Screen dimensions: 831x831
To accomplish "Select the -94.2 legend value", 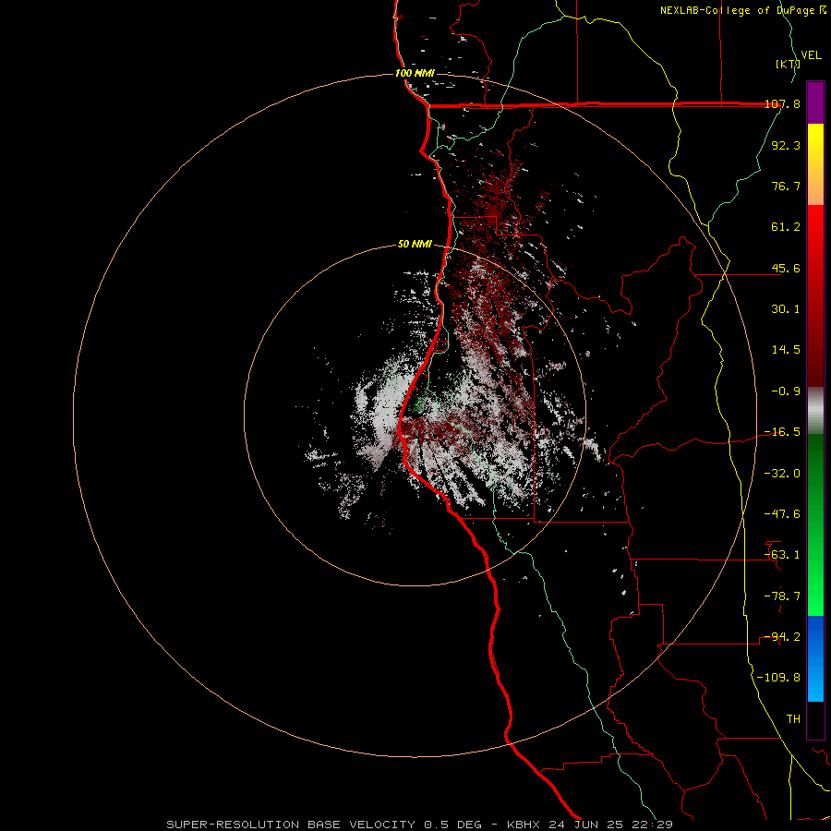I will (x=782, y=637).
